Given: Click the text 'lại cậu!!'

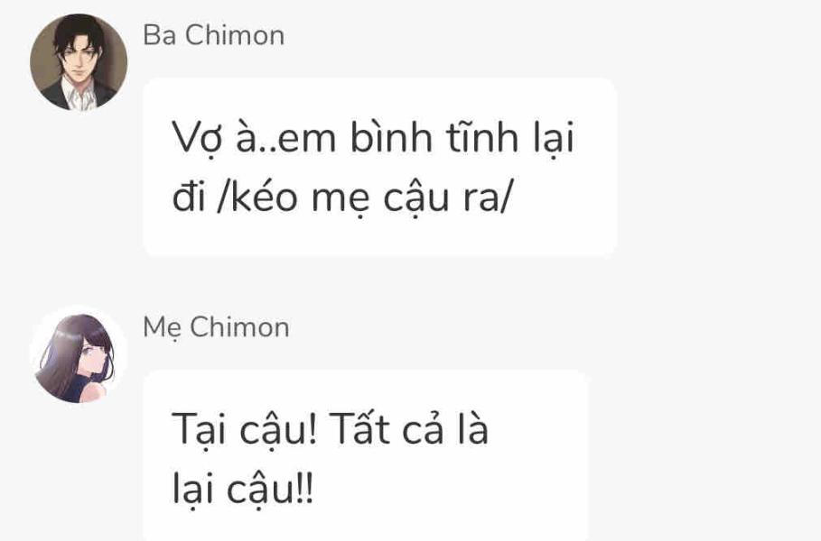Looking at the screenshot, I should tap(243, 491).
